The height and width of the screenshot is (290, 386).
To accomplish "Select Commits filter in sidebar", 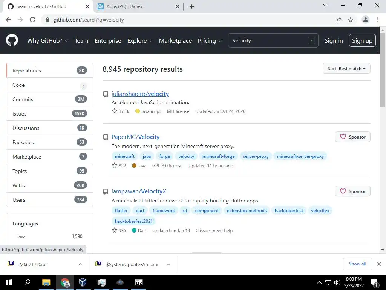I will (50, 99).
